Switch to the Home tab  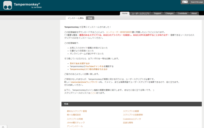click(125, 13)
